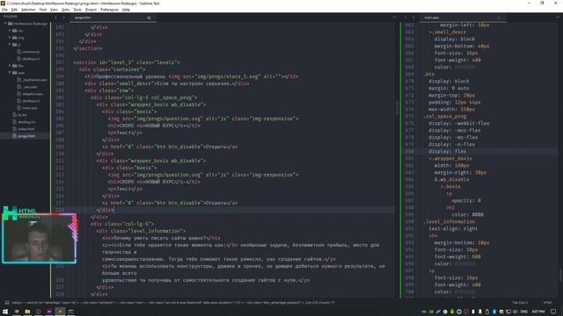
Task: Close the progs.html tab
Action: pos(149,18)
